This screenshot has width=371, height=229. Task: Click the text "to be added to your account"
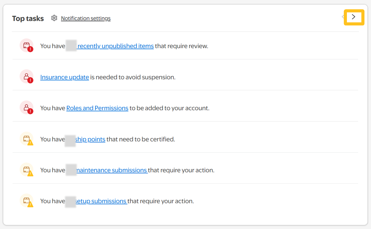169,108
